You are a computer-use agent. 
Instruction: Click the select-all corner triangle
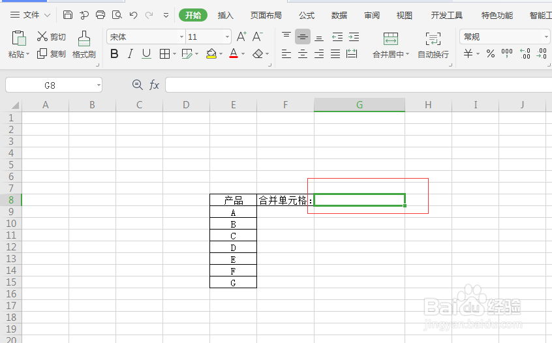(15, 105)
